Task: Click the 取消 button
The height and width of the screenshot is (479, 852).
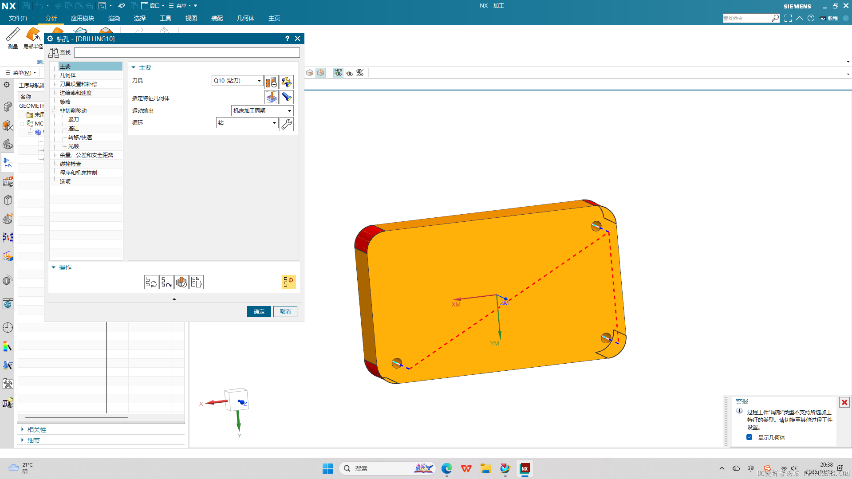Action: [x=285, y=312]
